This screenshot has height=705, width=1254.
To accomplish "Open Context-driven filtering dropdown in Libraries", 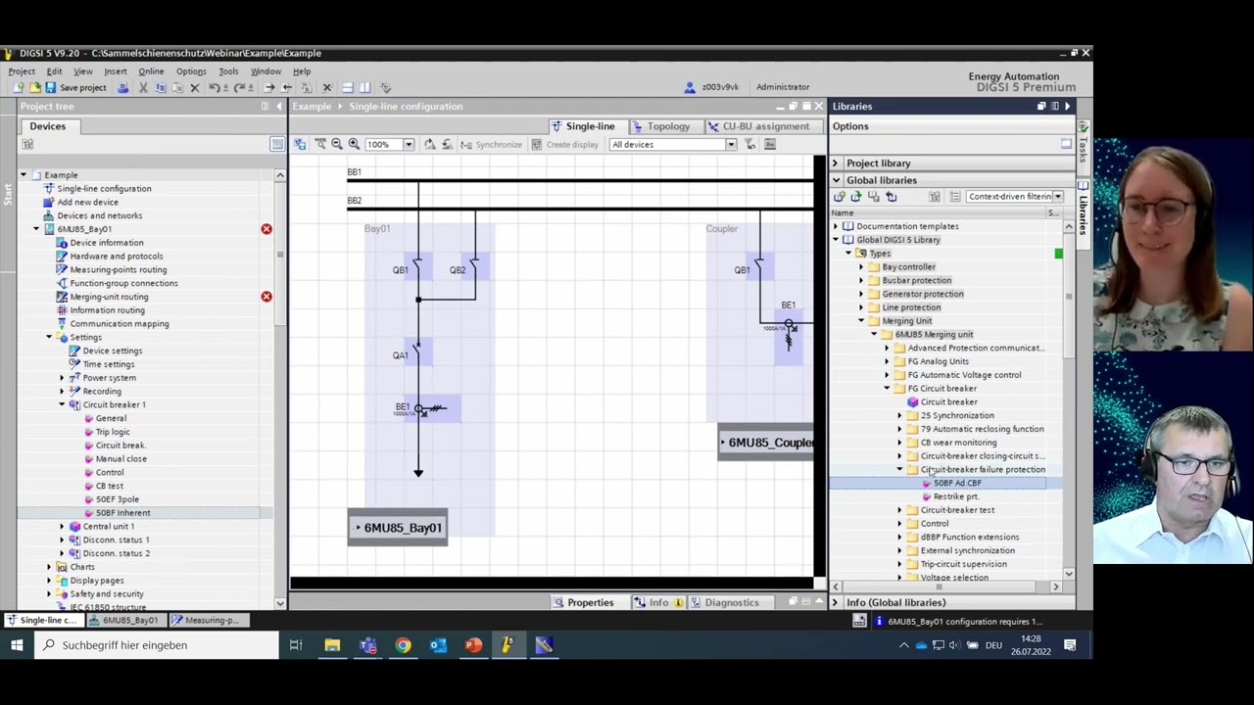I will 1057,197.
